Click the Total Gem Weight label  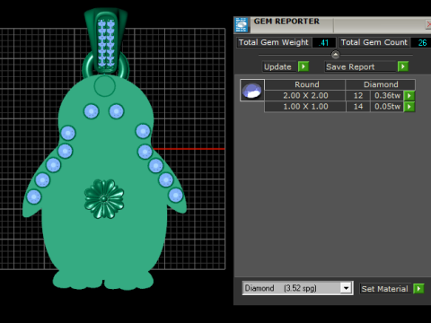(x=274, y=42)
